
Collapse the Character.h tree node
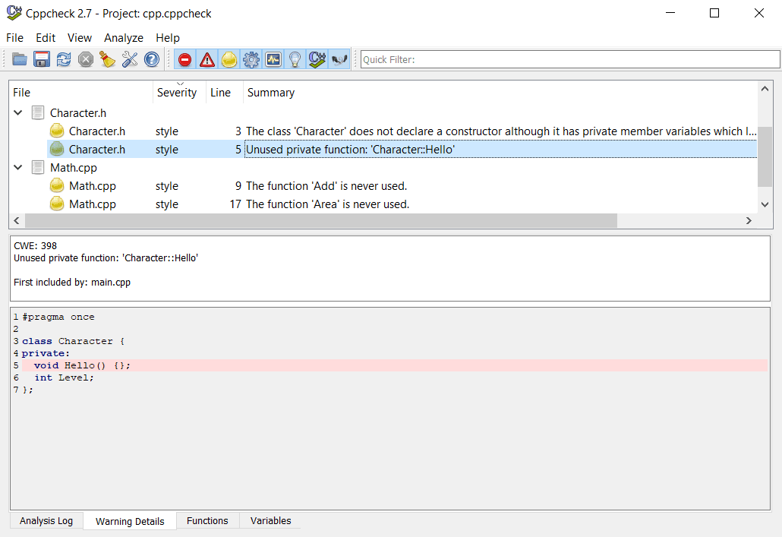click(18, 113)
